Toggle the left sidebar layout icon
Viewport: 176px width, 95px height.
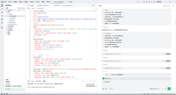click(x=144, y=2)
